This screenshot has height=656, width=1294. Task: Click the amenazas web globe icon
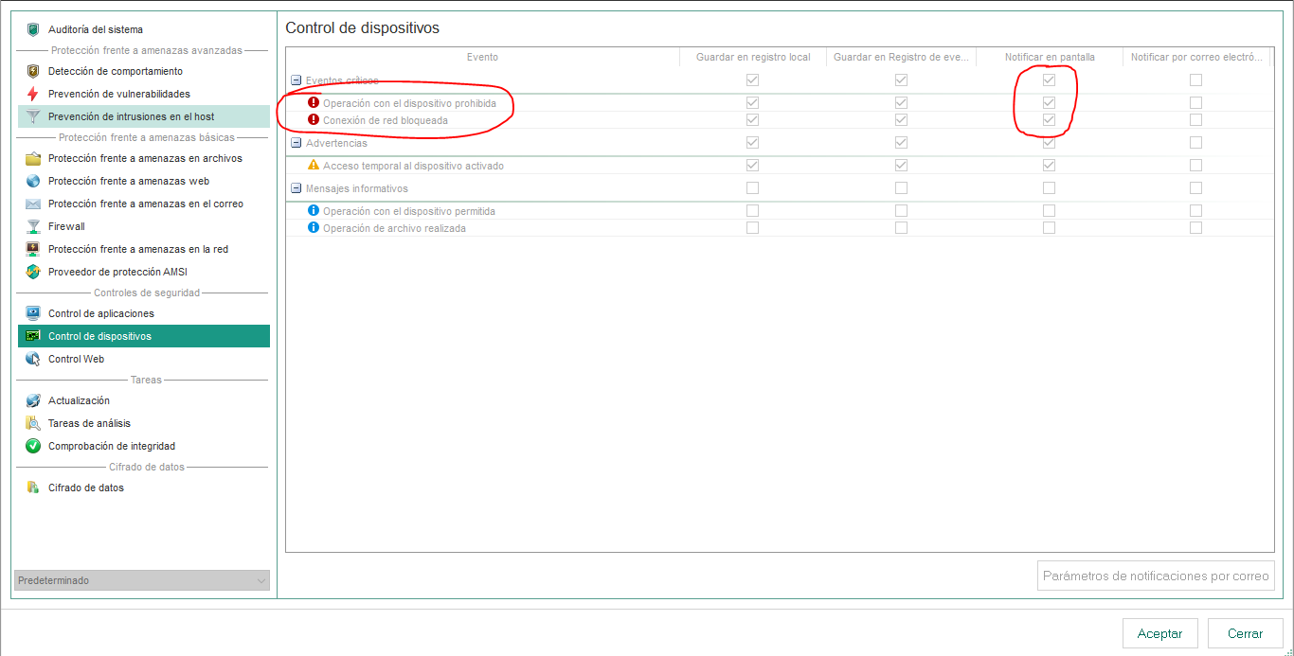[x=33, y=181]
